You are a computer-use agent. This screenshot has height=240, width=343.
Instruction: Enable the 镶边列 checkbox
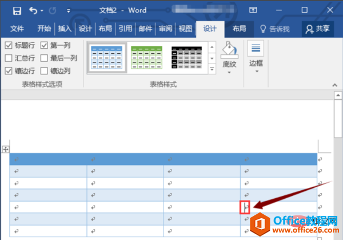point(44,71)
